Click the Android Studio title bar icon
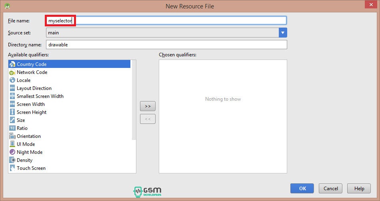380x201 pixels. (7, 6)
